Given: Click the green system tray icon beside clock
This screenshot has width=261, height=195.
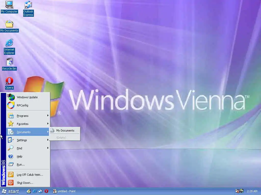Looking at the screenshot, I should (242, 191).
